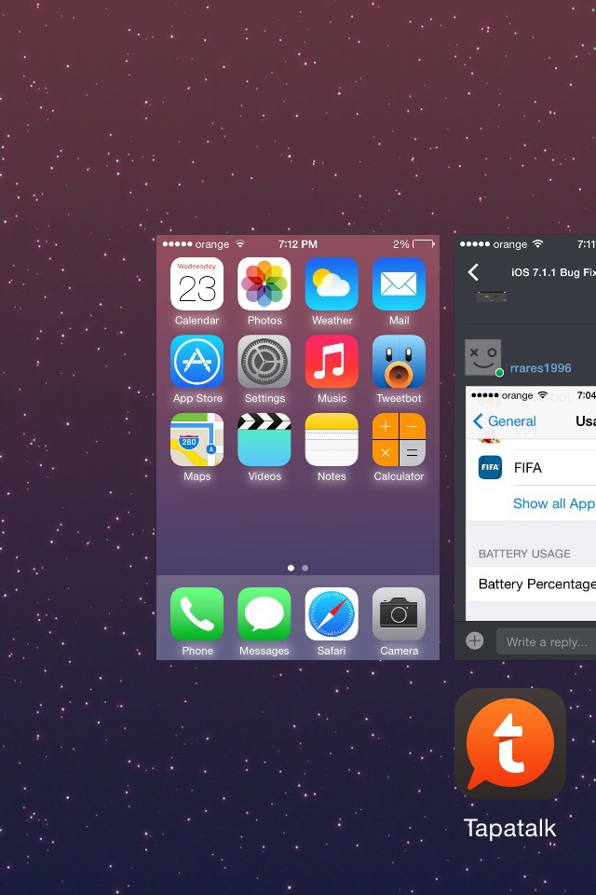Tap General back button in embedded screenshot

pos(504,421)
